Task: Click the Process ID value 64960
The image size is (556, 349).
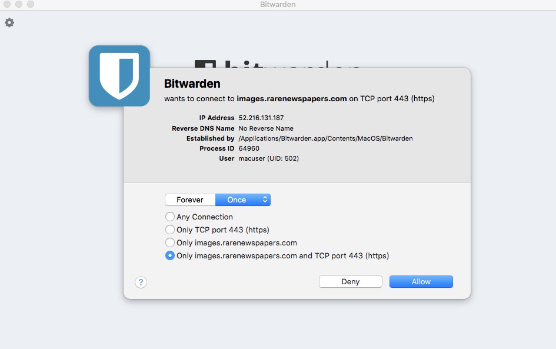Action: point(249,148)
